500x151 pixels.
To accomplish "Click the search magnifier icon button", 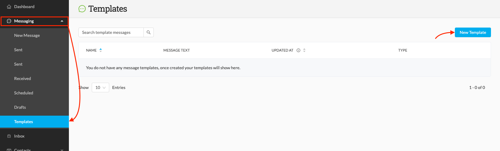I will coord(149,32).
